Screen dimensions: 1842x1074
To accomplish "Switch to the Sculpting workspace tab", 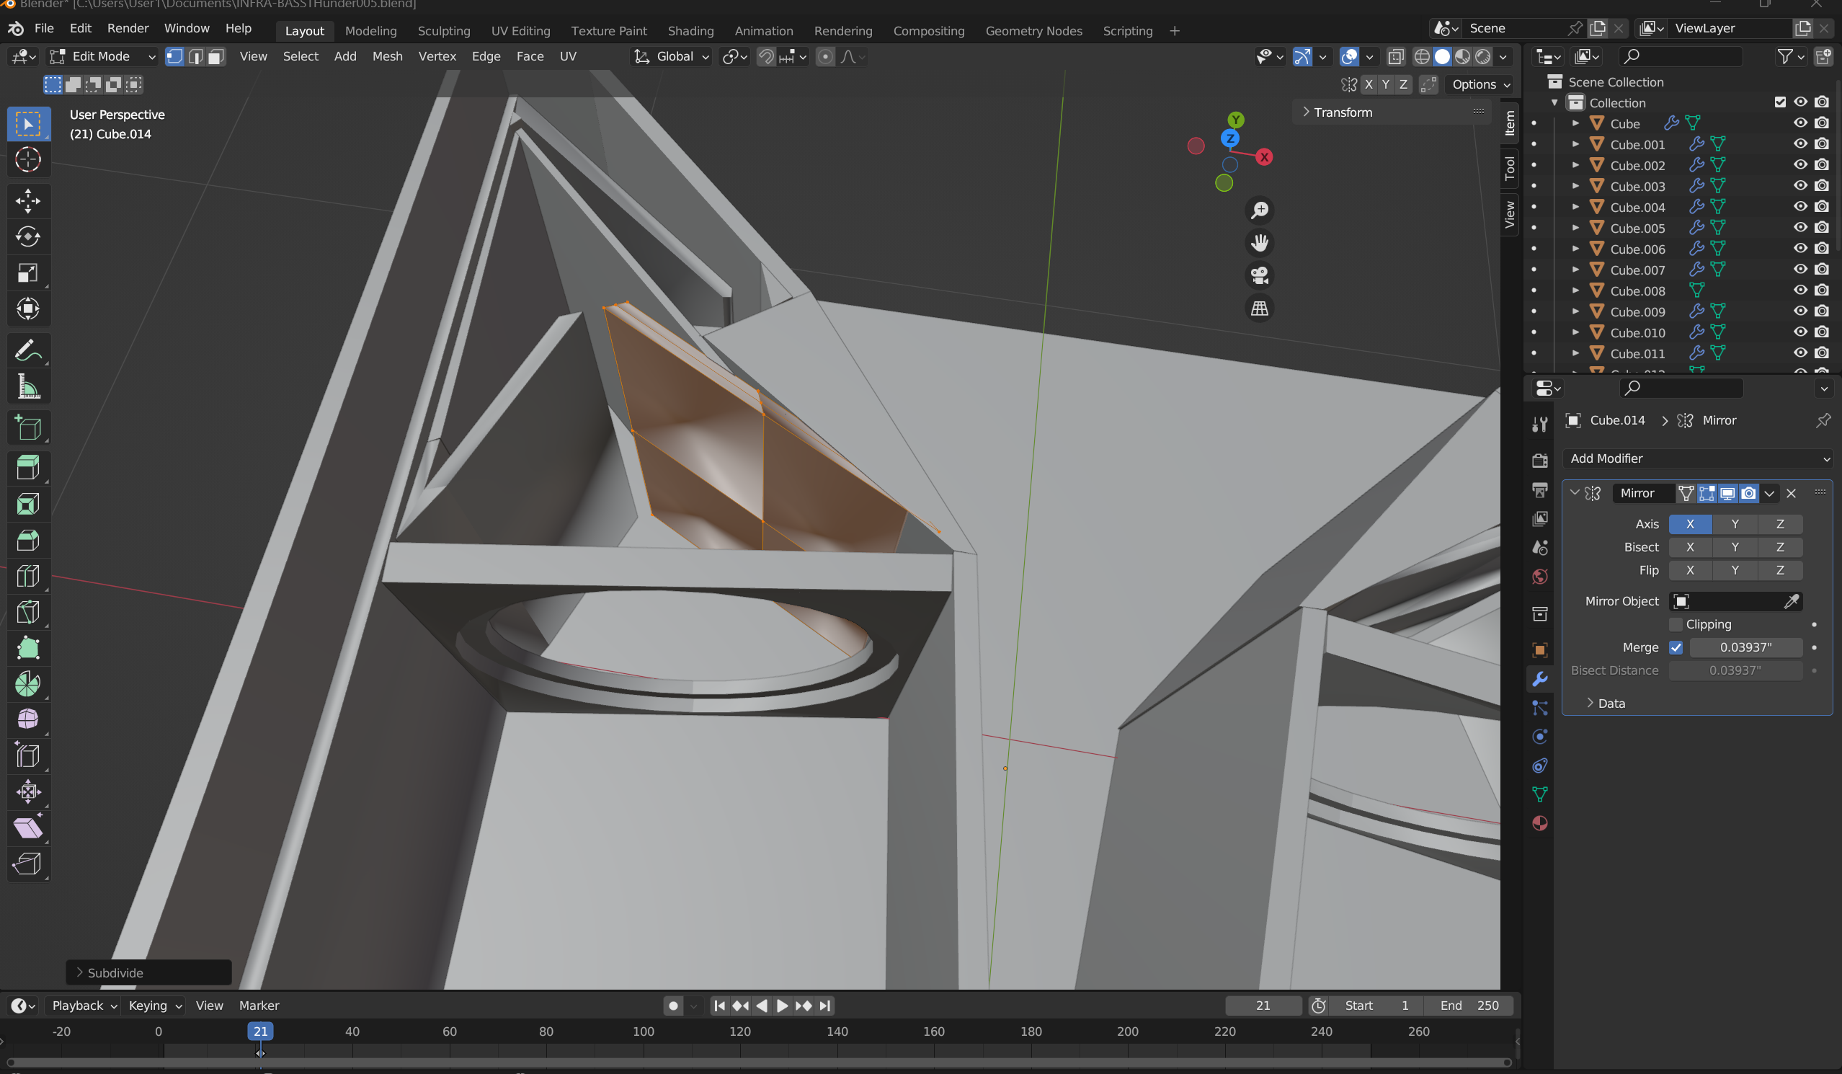I will (444, 31).
